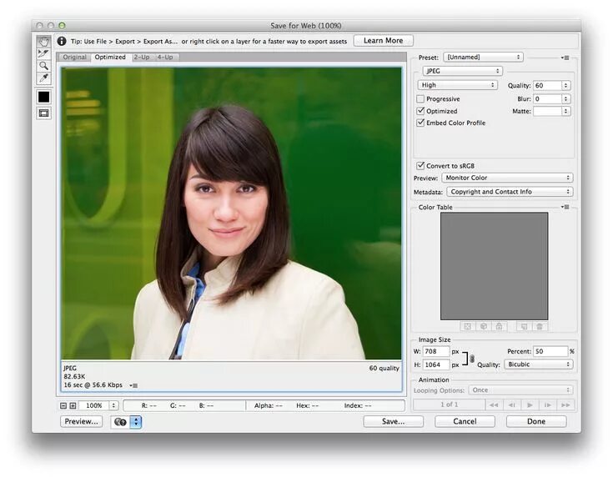Image resolution: width=613 pixels, height=477 pixels.
Task: Click the browser preview globe icon
Action: [120, 422]
